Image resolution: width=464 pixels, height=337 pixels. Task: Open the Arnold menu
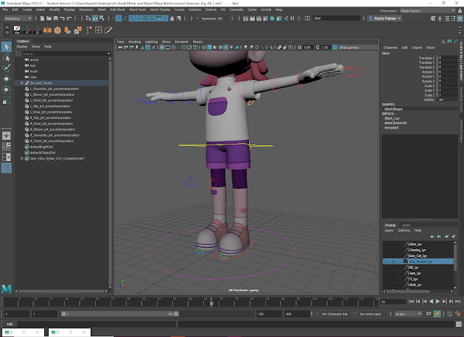click(x=266, y=9)
